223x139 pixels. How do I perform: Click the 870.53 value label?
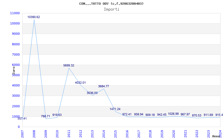tap(197, 115)
